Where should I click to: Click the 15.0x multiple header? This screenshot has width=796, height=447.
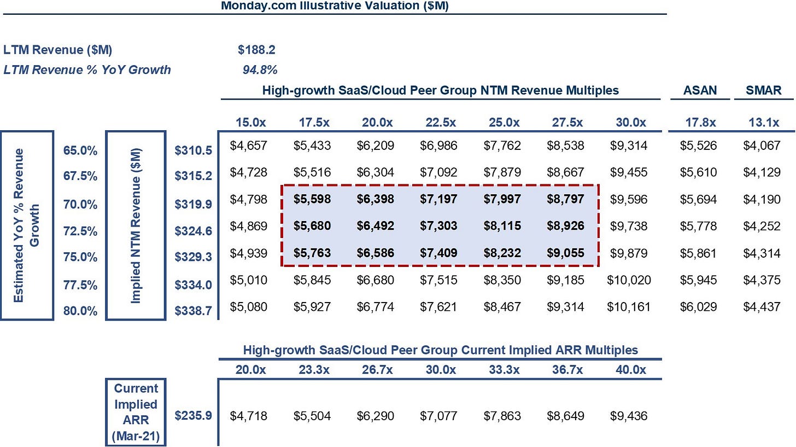pyautogui.click(x=251, y=122)
